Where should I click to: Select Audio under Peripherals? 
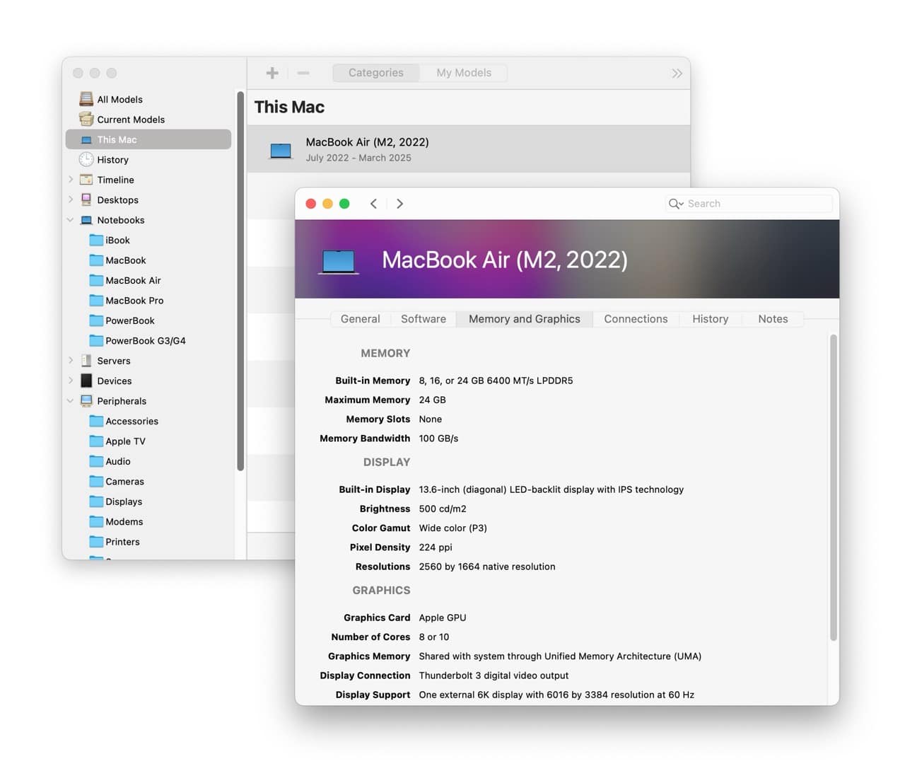click(148, 461)
